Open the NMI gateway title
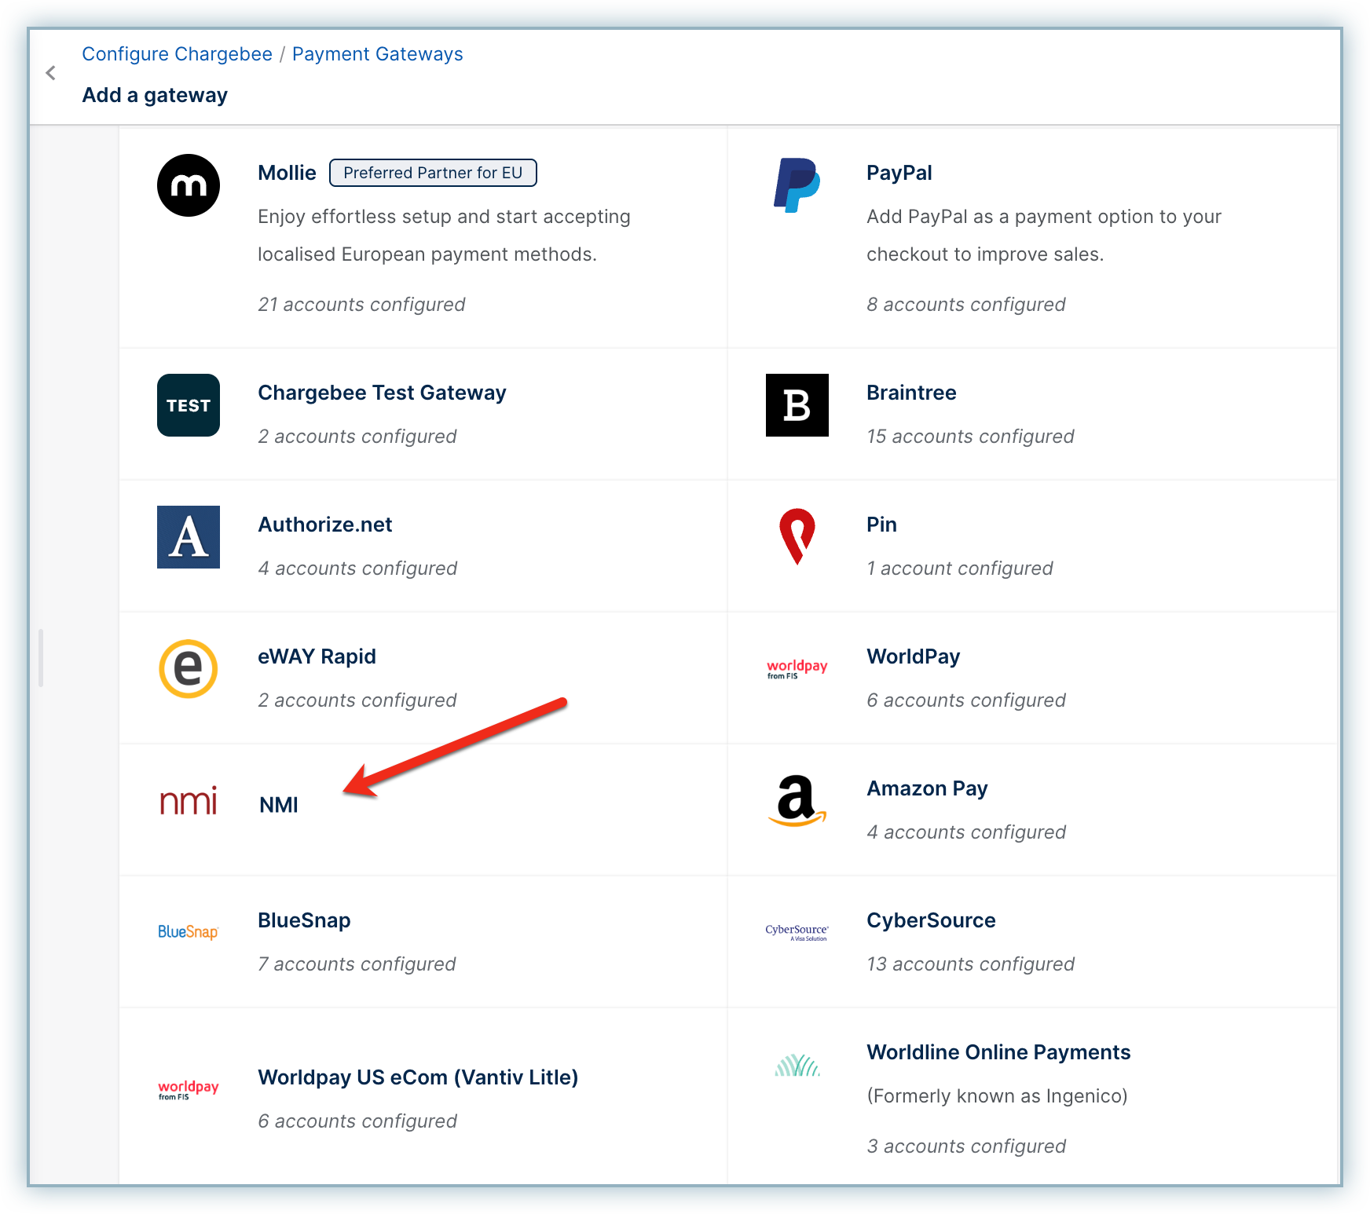This screenshot has width=1370, height=1214. (x=279, y=805)
